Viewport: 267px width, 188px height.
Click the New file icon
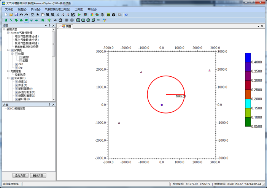coord(6,15)
